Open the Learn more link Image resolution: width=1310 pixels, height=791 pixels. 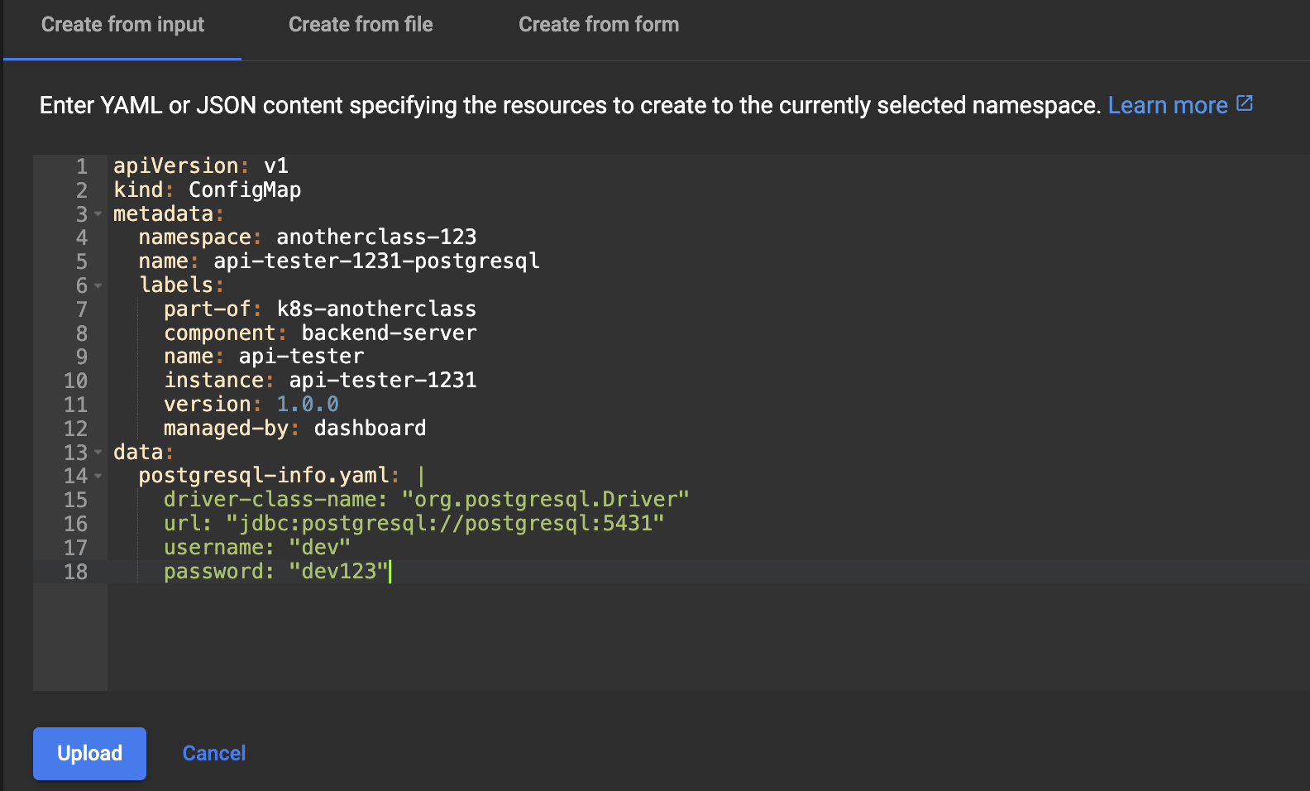point(1167,105)
